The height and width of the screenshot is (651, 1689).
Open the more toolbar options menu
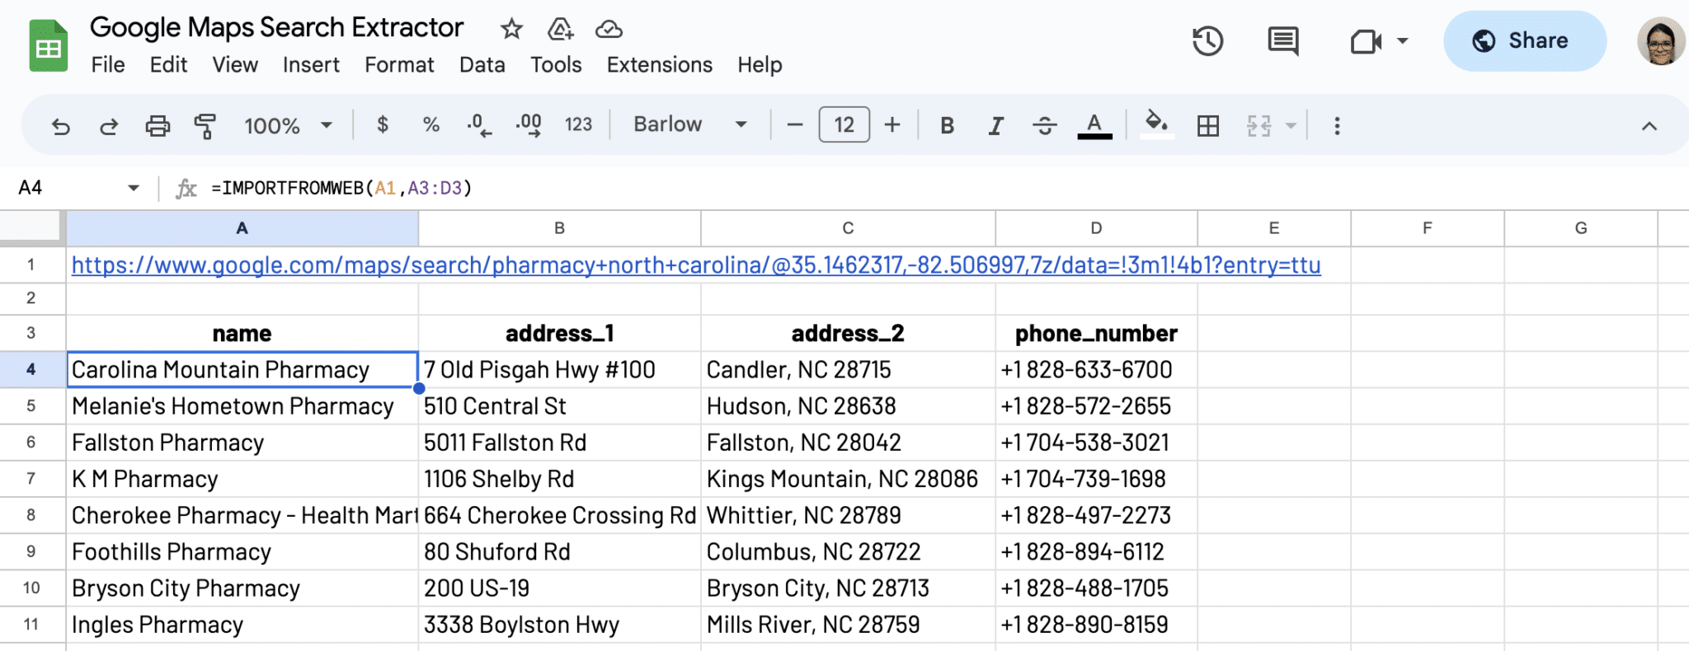click(1337, 125)
